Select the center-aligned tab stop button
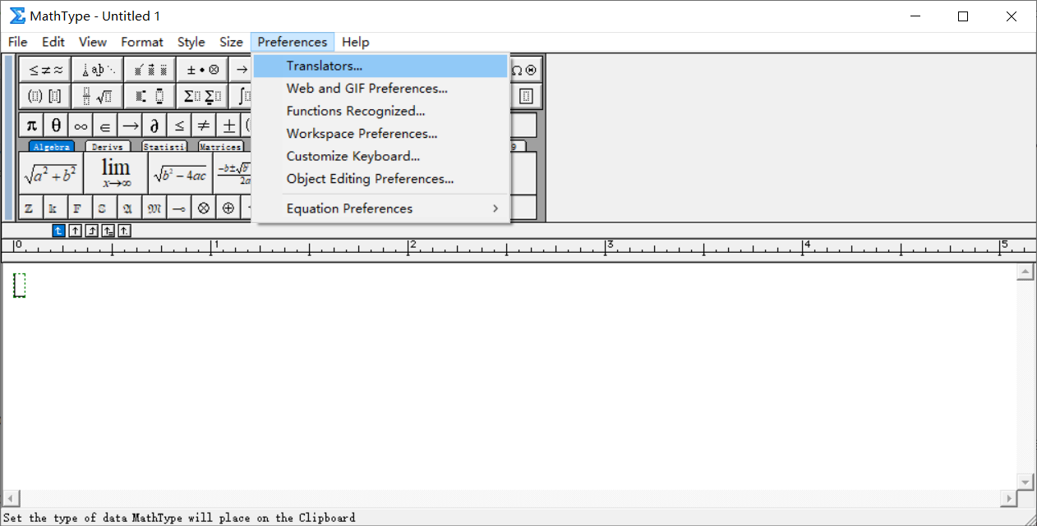 pos(75,231)
